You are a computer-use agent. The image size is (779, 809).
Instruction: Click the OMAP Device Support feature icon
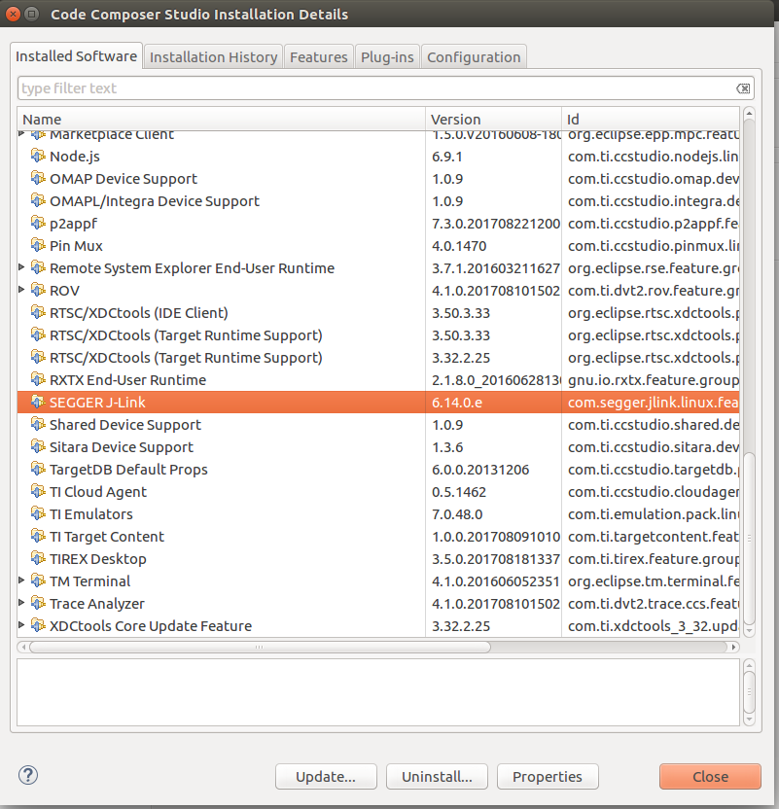coord(38,178)
